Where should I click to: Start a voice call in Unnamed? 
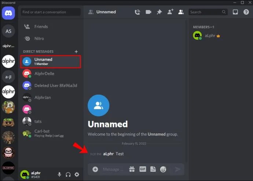tap(137, 12)
